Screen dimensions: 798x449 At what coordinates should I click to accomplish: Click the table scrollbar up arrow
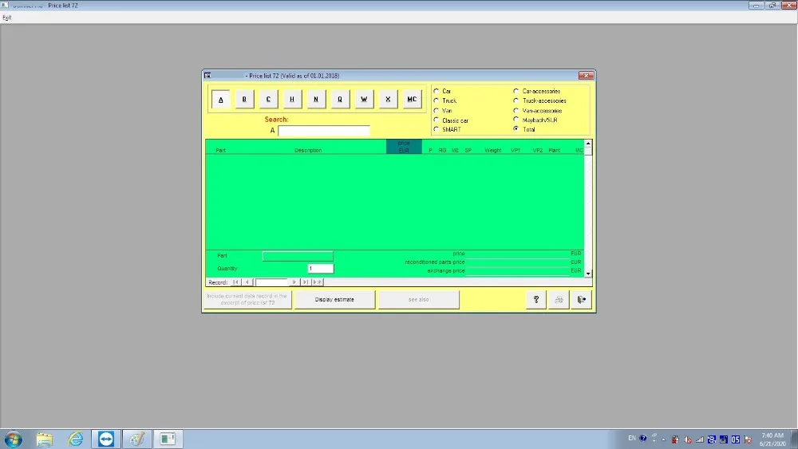point(588,144)
